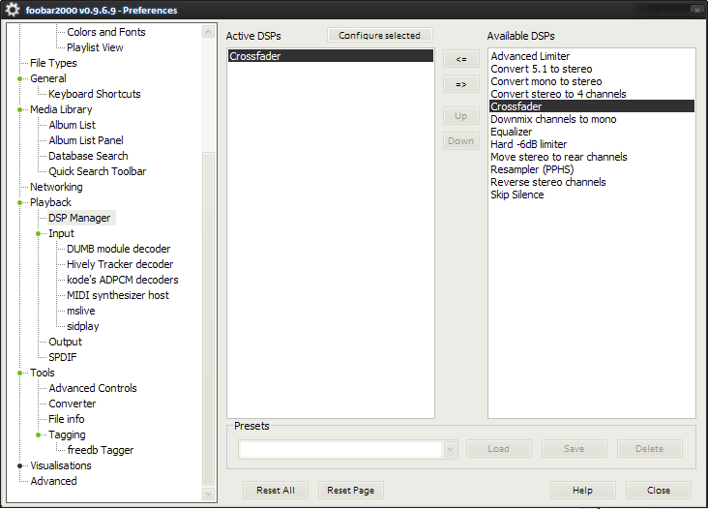
Task: Open freedb Tagger page
Action: (x=101, y=450)
